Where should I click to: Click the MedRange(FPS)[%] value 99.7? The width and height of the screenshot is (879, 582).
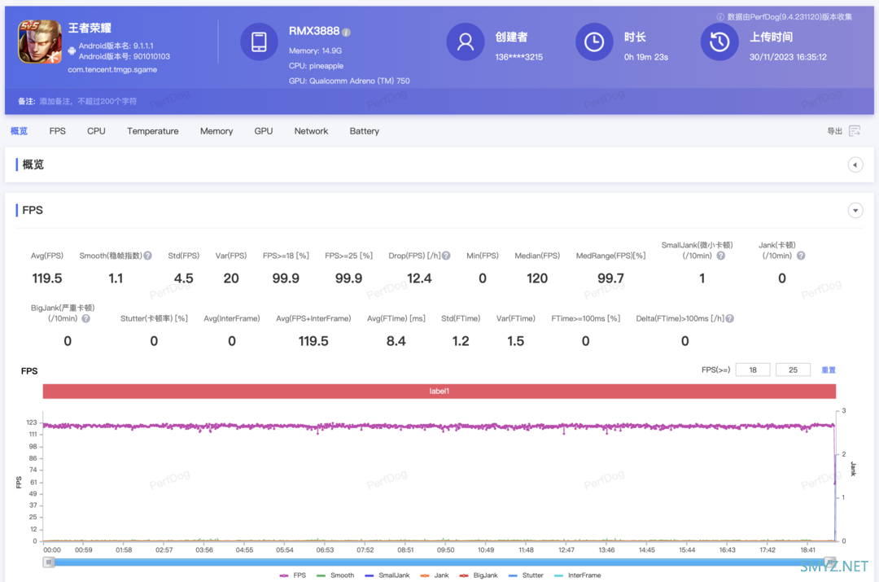610,278
